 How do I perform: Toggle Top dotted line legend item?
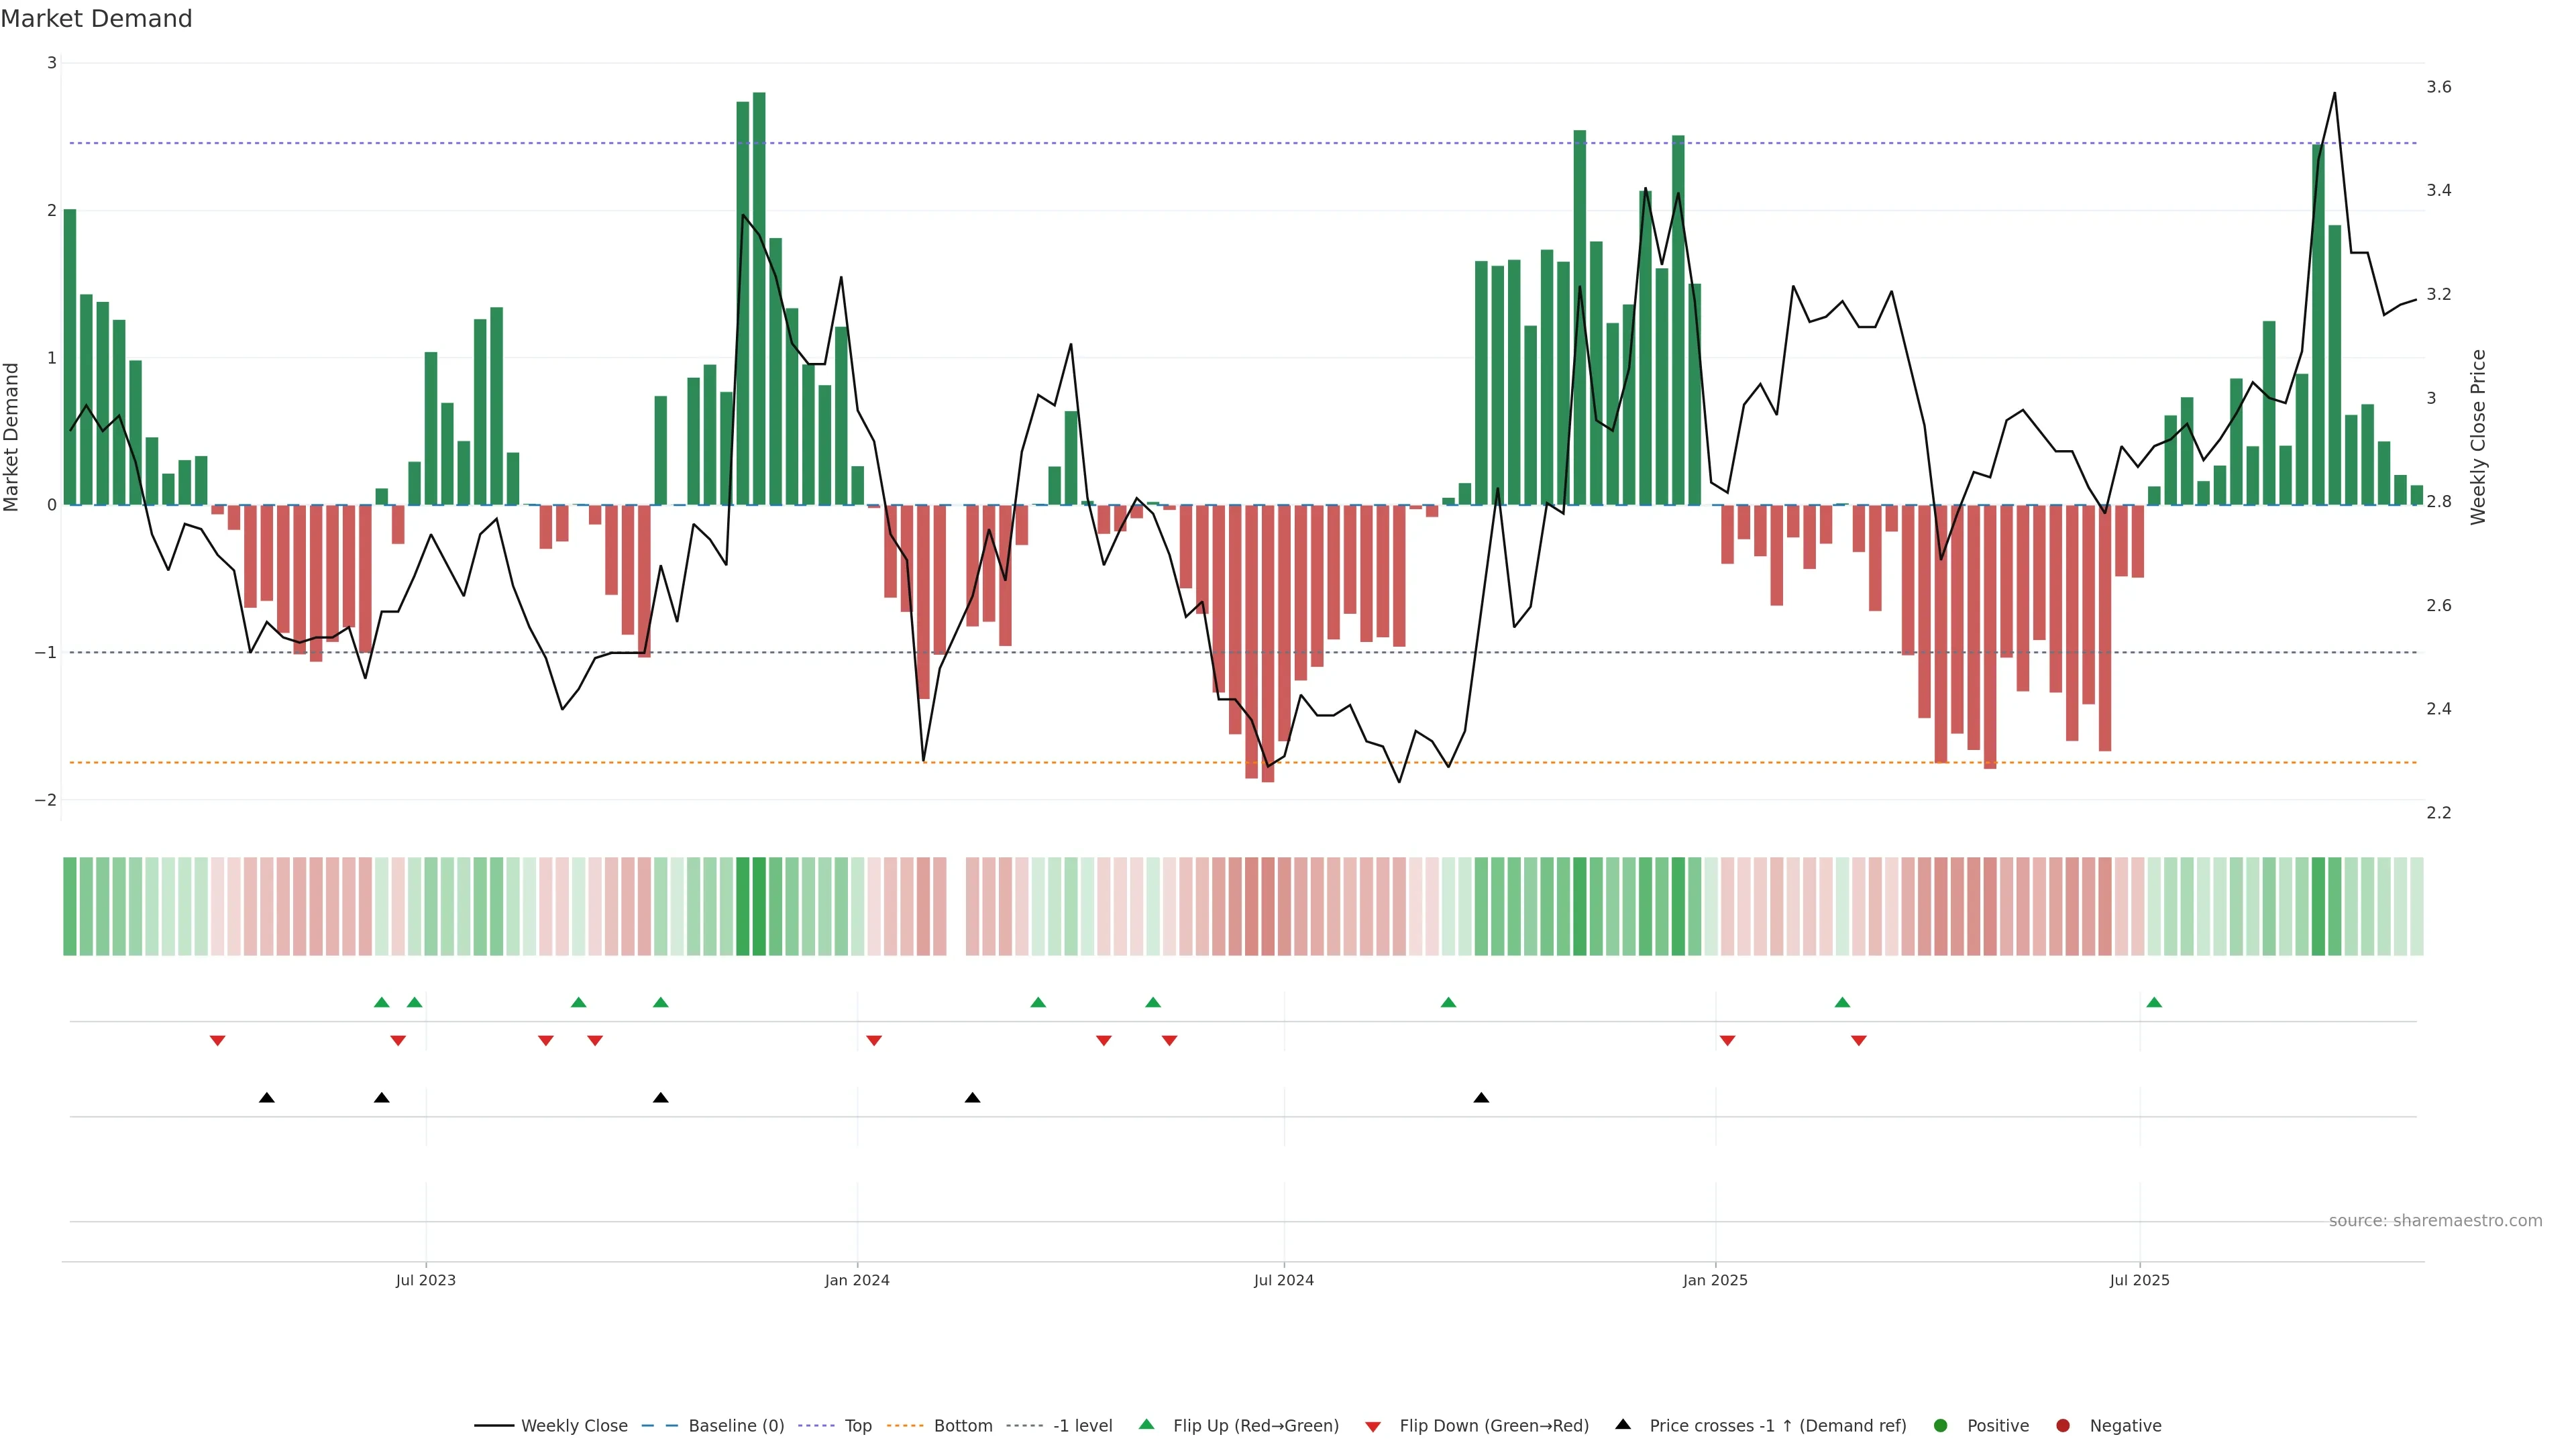click(x=857, y=1425)
